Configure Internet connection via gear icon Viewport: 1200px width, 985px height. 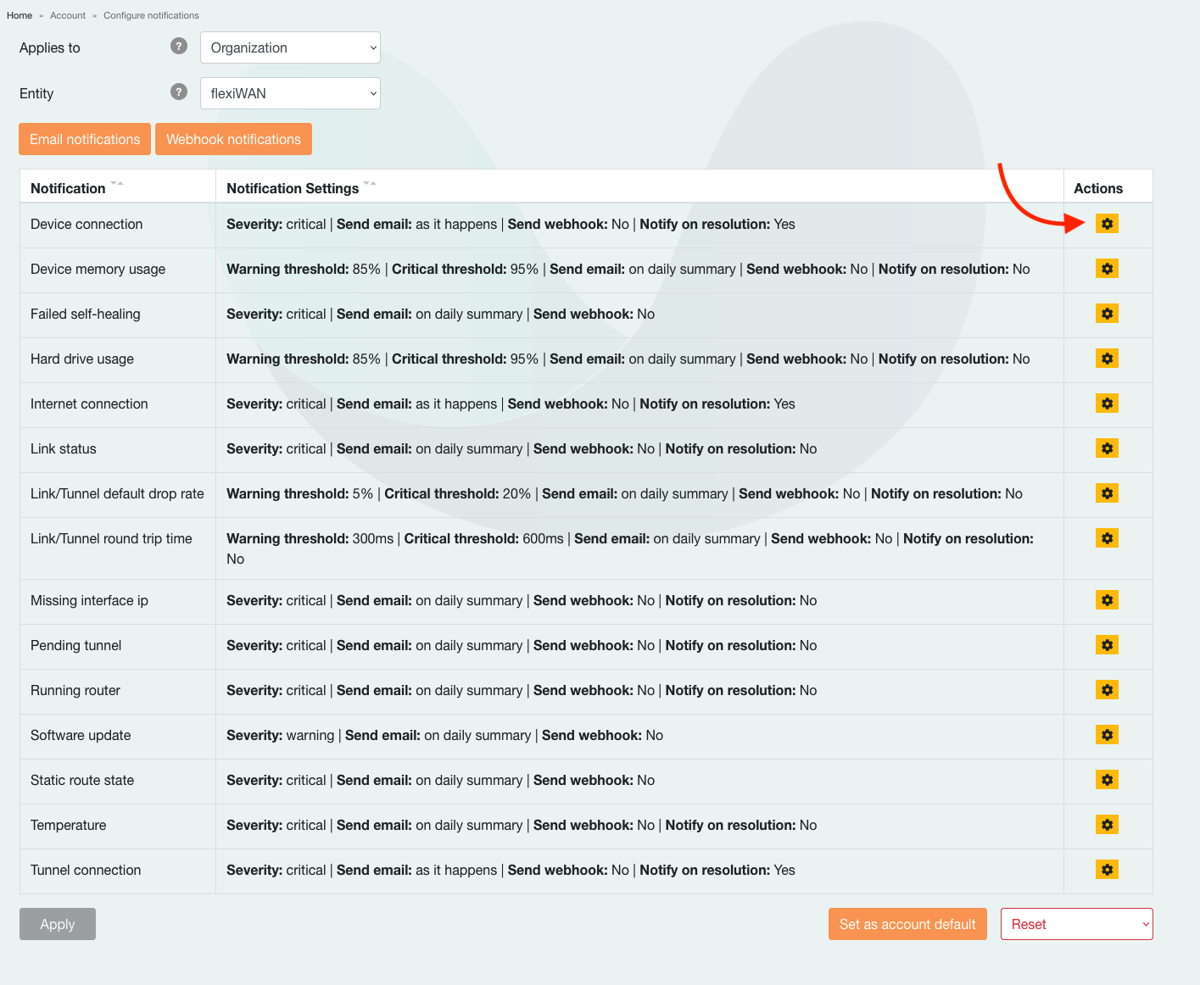pyautogui.click(x=1107, y=403)
